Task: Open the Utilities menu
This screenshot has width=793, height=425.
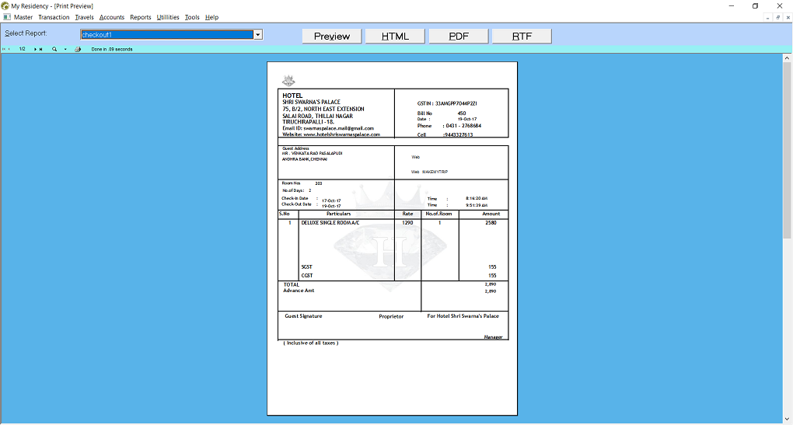Action: tap(168, 17)
